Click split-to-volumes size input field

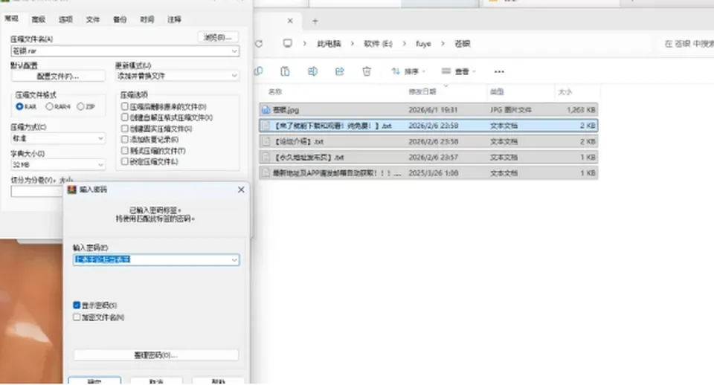37,192
